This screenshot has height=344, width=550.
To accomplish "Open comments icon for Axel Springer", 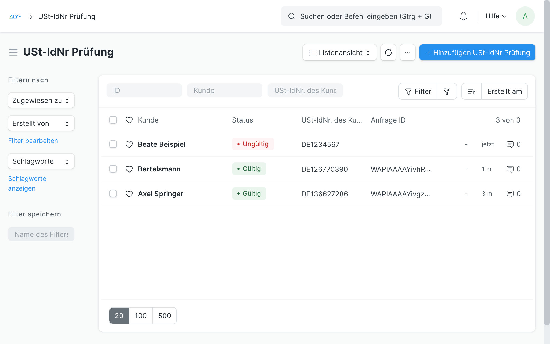I will pos(510,194).
